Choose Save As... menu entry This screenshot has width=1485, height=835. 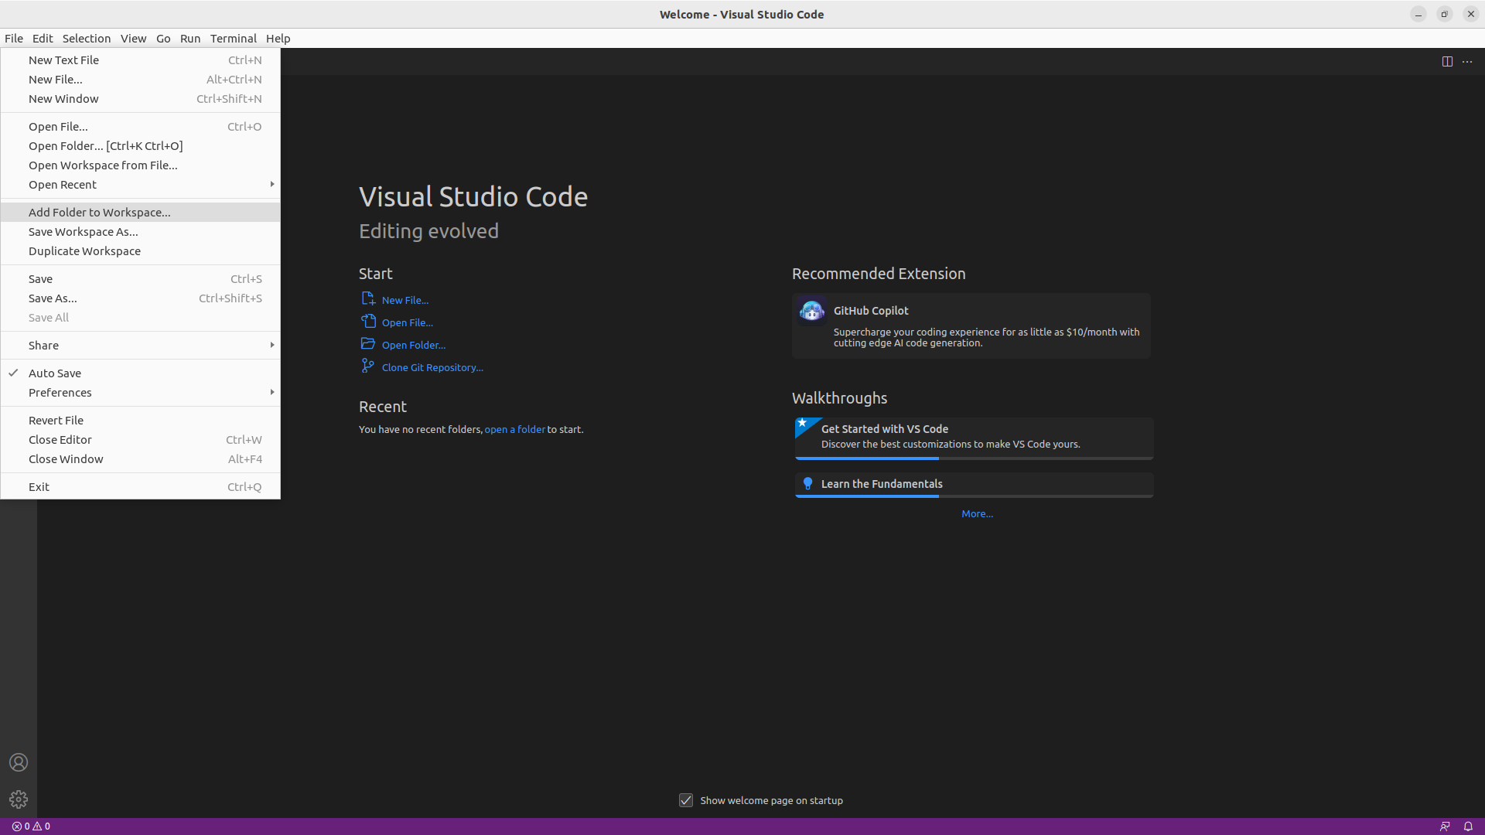tap(140, 298)
